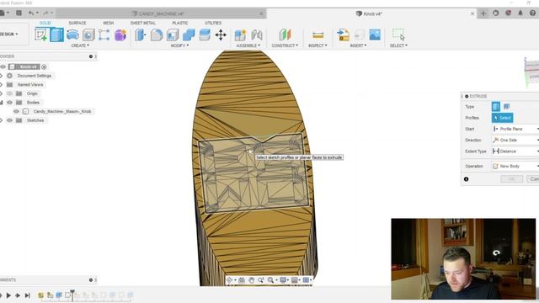Open the help question mark menu
This screenshot has height=303, width=539.
coord(532,13)
